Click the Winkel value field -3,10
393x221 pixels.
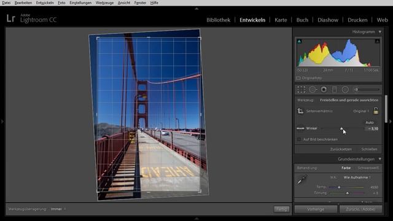click(x=372, y=128)
